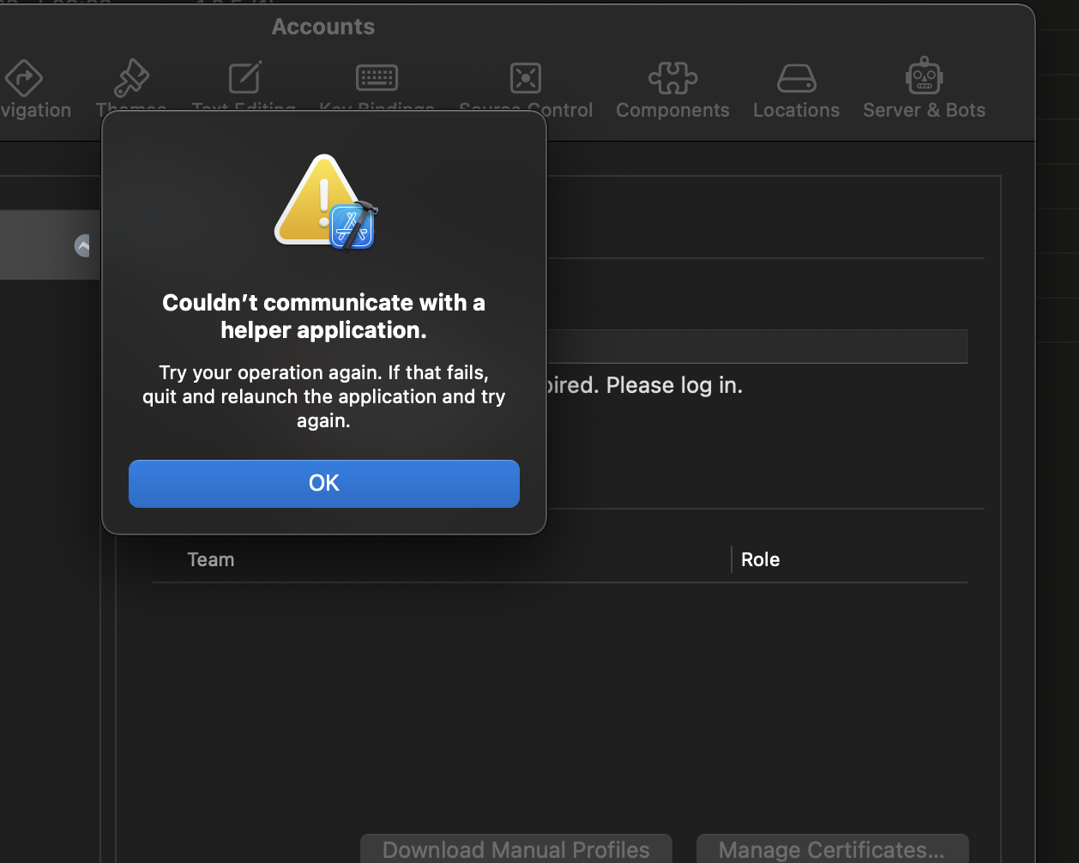Sort by the Role column header

760,559
